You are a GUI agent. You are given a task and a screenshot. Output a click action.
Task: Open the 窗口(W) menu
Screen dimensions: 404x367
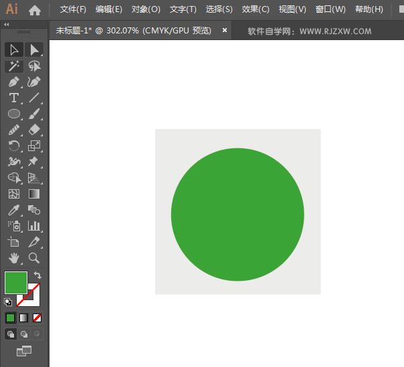[330, 10]
